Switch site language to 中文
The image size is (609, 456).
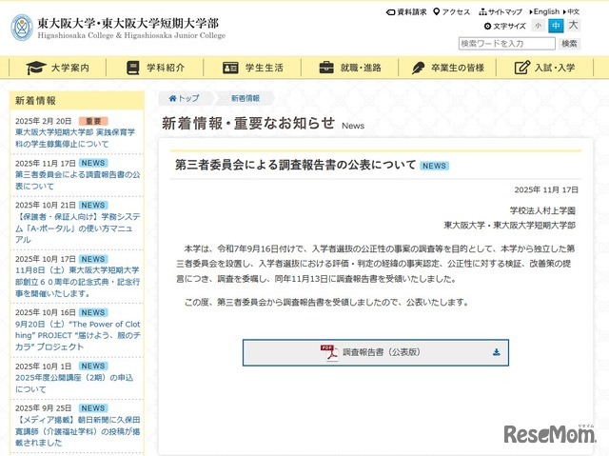[x=571, y=11]
